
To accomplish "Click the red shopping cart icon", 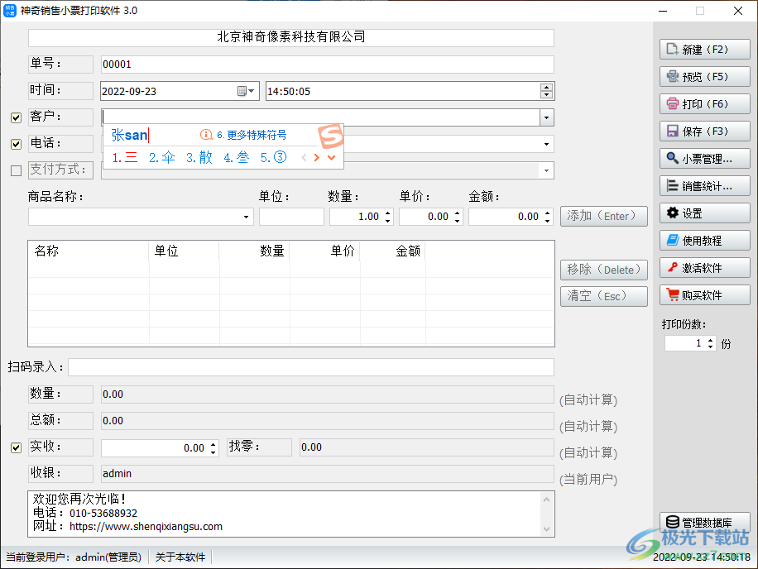I will [673, 294].
